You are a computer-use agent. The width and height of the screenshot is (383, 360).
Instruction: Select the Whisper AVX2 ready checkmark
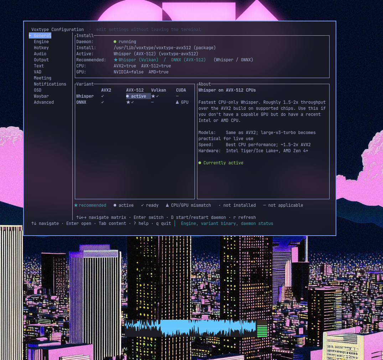(103, 96)
